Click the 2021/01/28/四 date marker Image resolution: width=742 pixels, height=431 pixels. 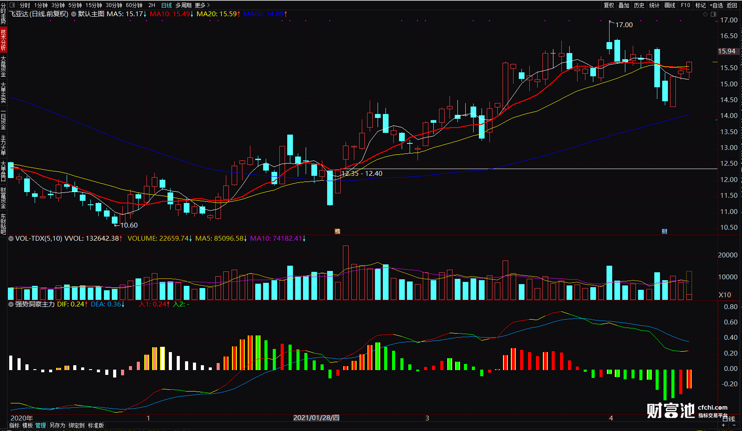[x=316, y=418]
